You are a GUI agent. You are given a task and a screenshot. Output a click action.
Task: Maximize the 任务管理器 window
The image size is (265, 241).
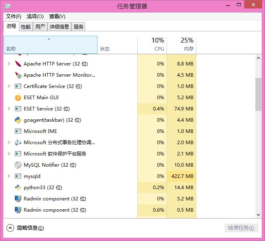239,5
